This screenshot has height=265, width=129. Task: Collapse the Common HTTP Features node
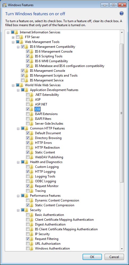[18, 128]
